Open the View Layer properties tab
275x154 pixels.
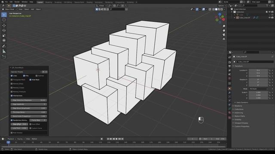tap(229, 70)
